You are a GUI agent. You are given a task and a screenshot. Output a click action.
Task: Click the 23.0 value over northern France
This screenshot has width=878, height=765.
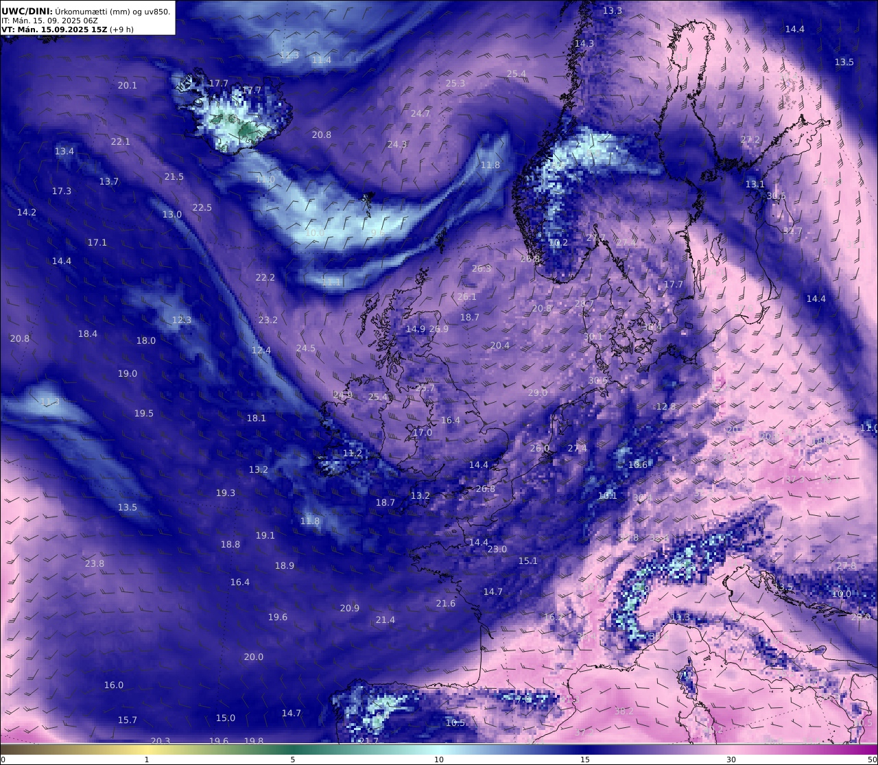(x=497, y=550)
